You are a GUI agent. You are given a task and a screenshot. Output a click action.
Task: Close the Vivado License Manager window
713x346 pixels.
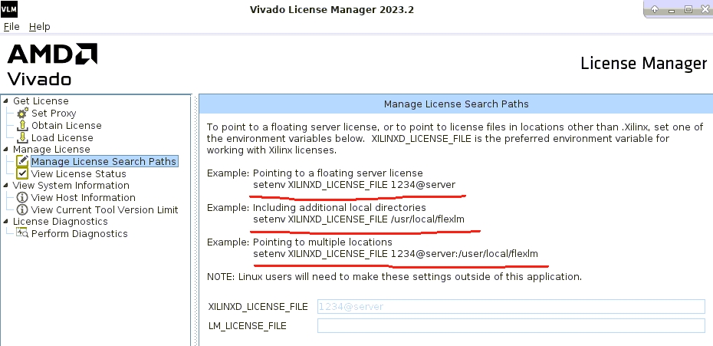point(705,9)
